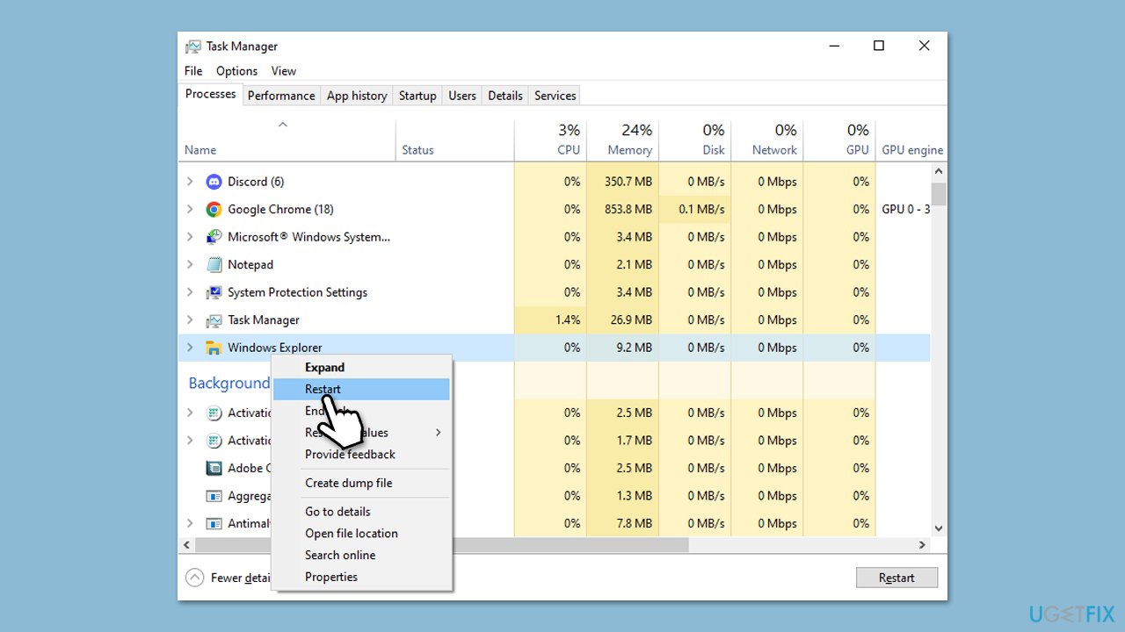
Task: Sort by the Name column header
Action: [x=287, y=140]
